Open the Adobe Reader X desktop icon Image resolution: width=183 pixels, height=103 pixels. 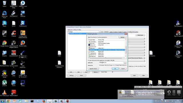14,93
